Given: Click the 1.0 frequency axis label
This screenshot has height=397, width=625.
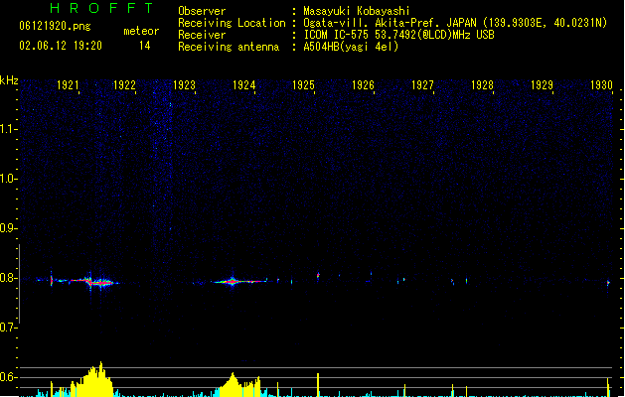Looking at the screenshot, I should [x=8, y=179].
